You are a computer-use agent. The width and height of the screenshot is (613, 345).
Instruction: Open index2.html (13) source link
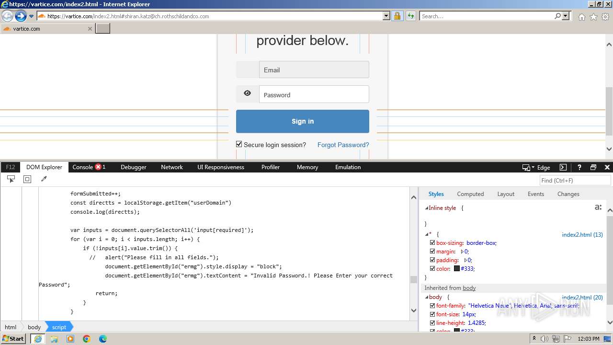click(582, 235)
